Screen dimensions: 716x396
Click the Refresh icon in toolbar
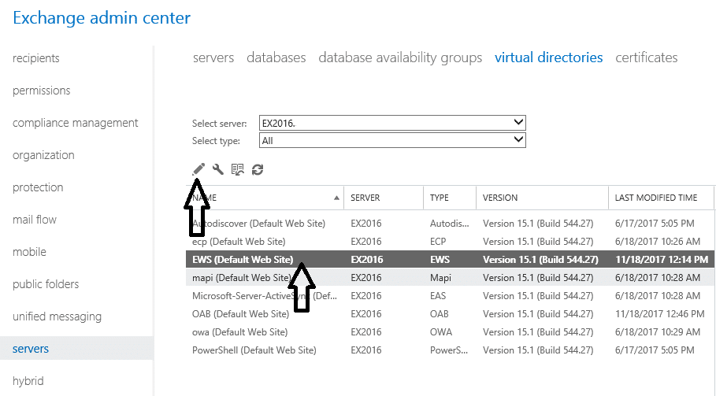[257, 169]
